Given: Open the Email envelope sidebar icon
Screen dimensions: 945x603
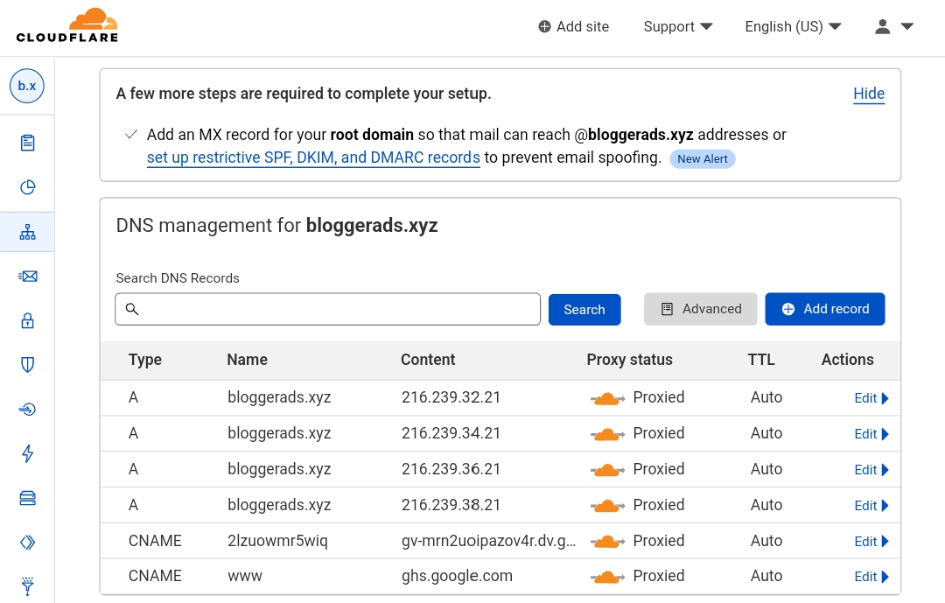Looking at the screenshot, I should pyautogui.click(x=28, y=277).
